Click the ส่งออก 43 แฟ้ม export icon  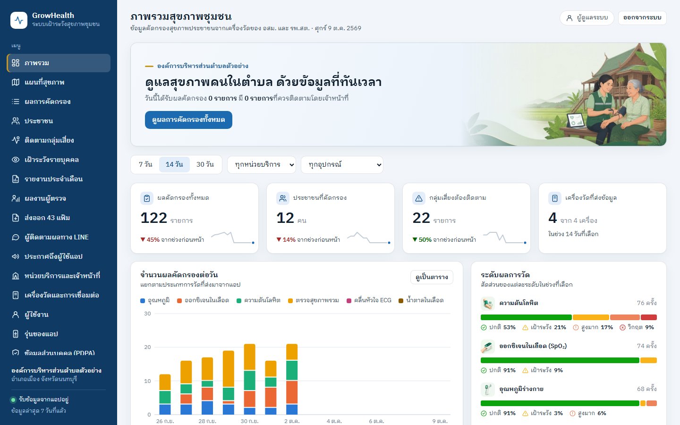(x=16, y=218)
